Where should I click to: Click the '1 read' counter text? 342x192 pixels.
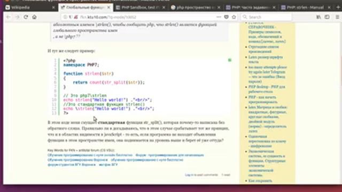226,175
